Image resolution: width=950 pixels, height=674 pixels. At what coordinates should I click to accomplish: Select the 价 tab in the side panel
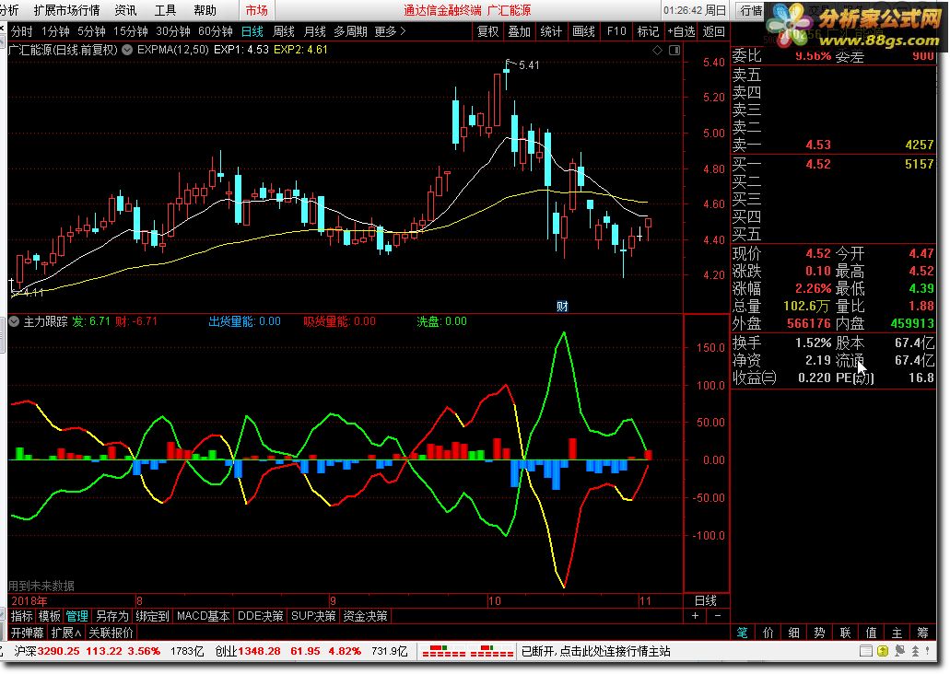[x=768, y=633]
